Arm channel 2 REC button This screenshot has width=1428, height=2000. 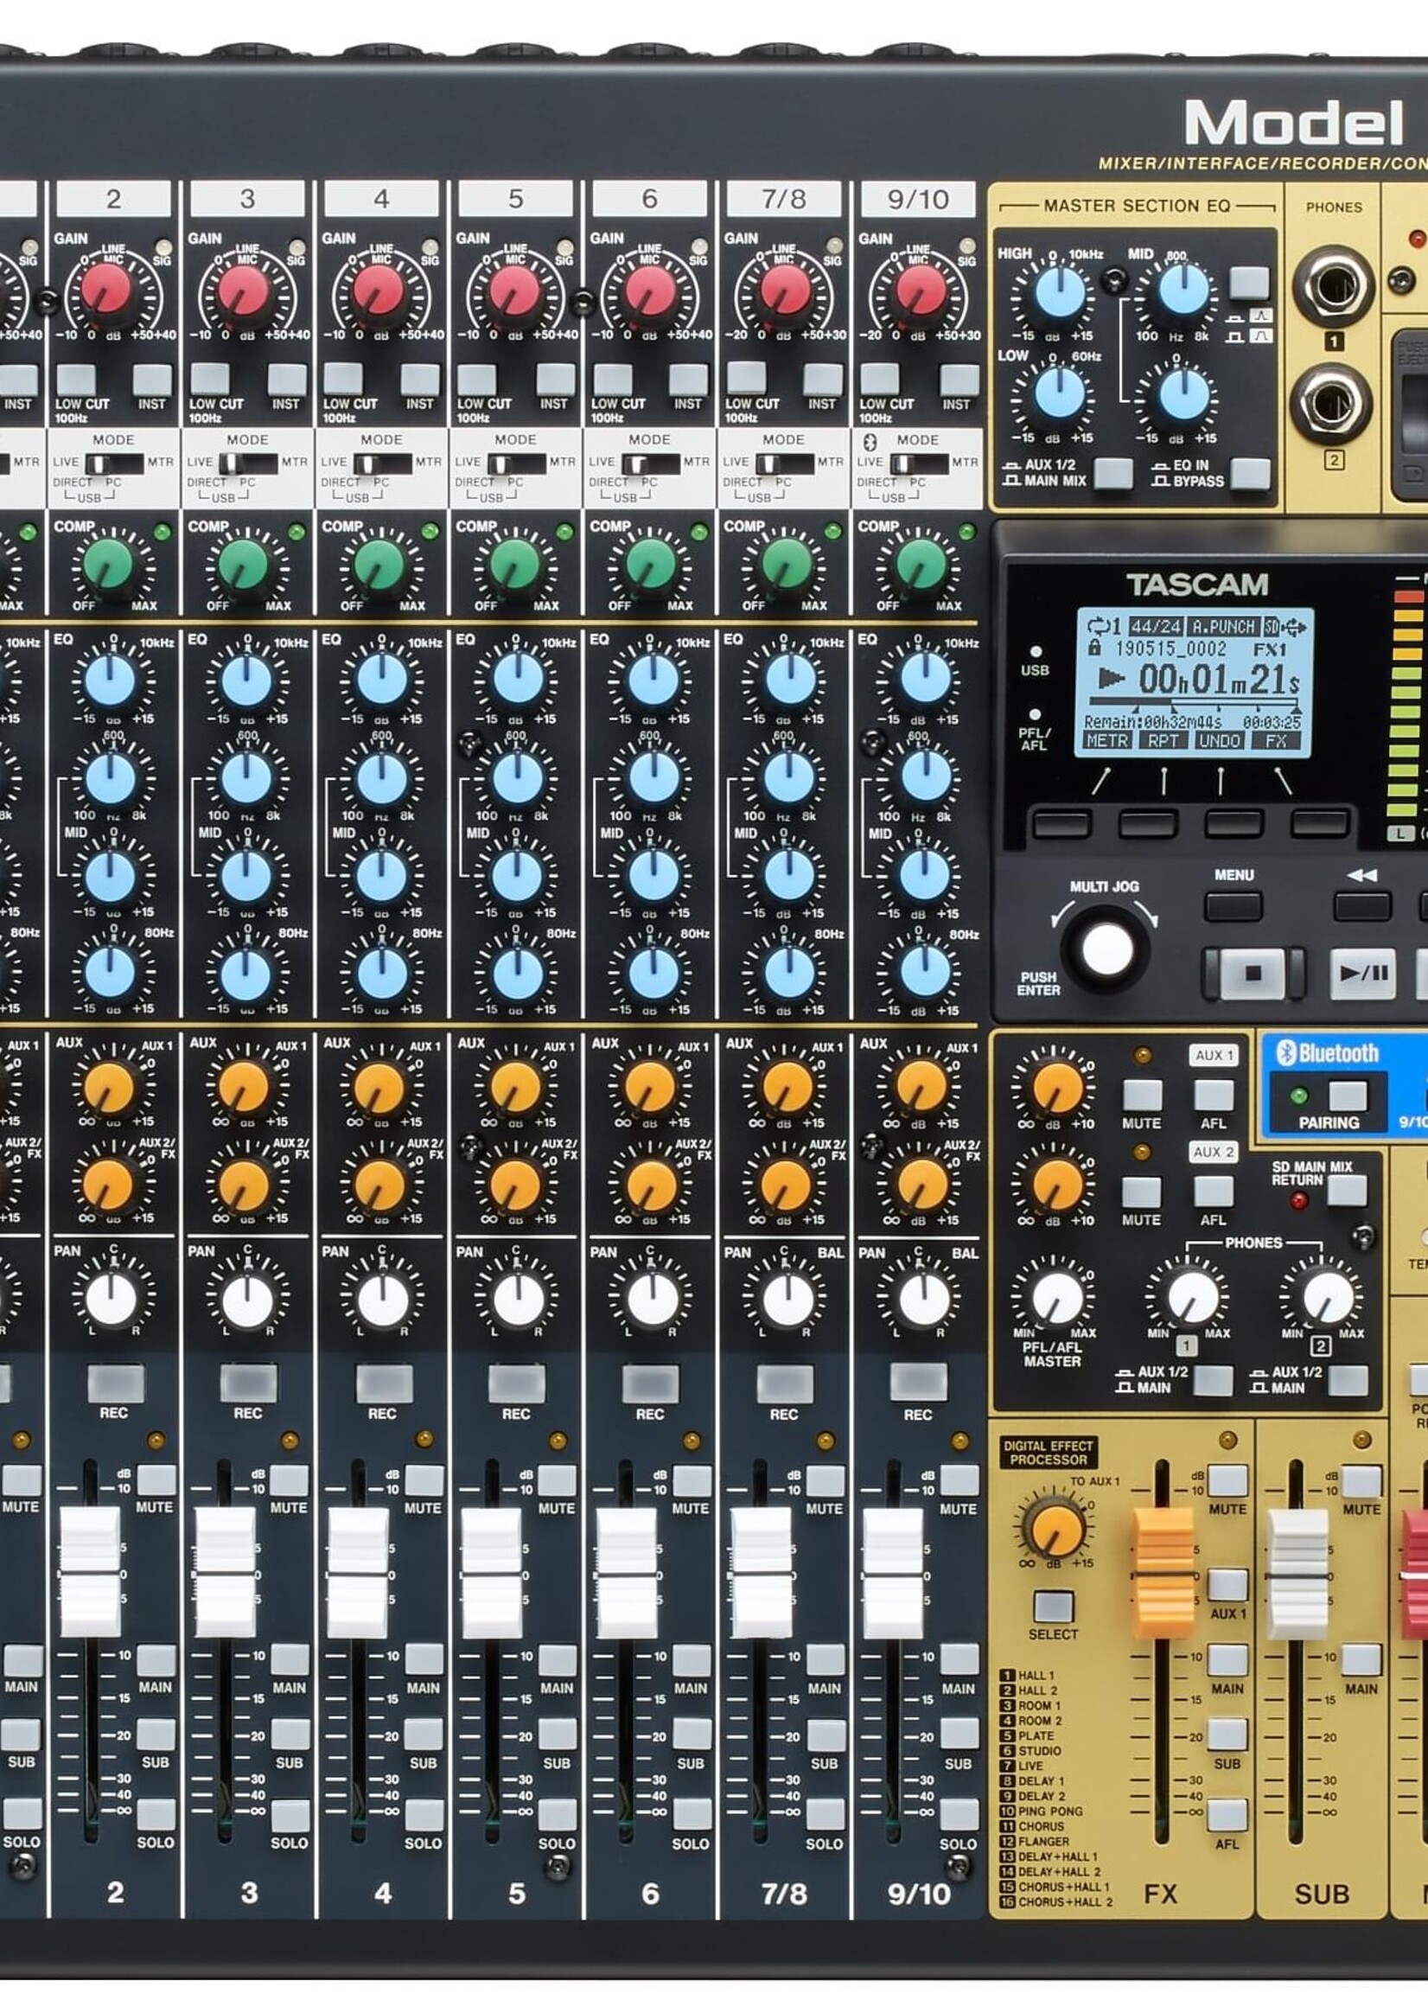click(115, 1383)
